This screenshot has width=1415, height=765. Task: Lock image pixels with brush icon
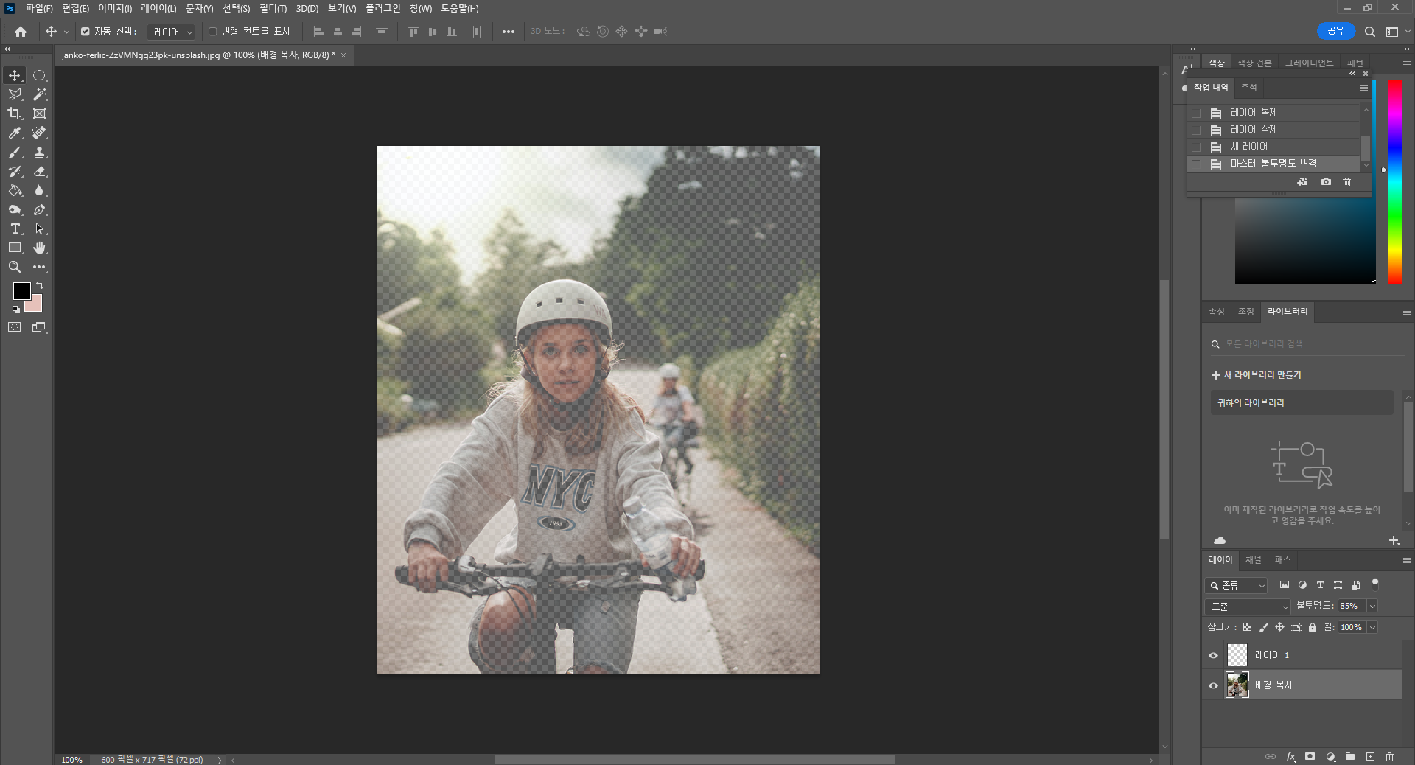[x=1263, y=627]
